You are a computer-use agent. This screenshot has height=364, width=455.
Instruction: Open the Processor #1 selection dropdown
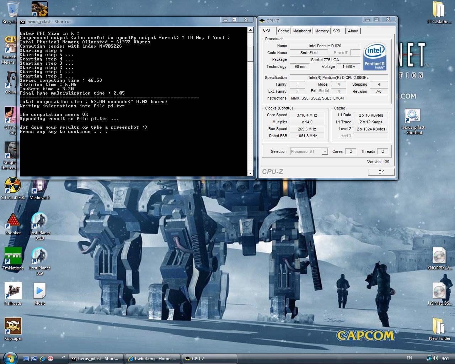(x=309, y=151)
